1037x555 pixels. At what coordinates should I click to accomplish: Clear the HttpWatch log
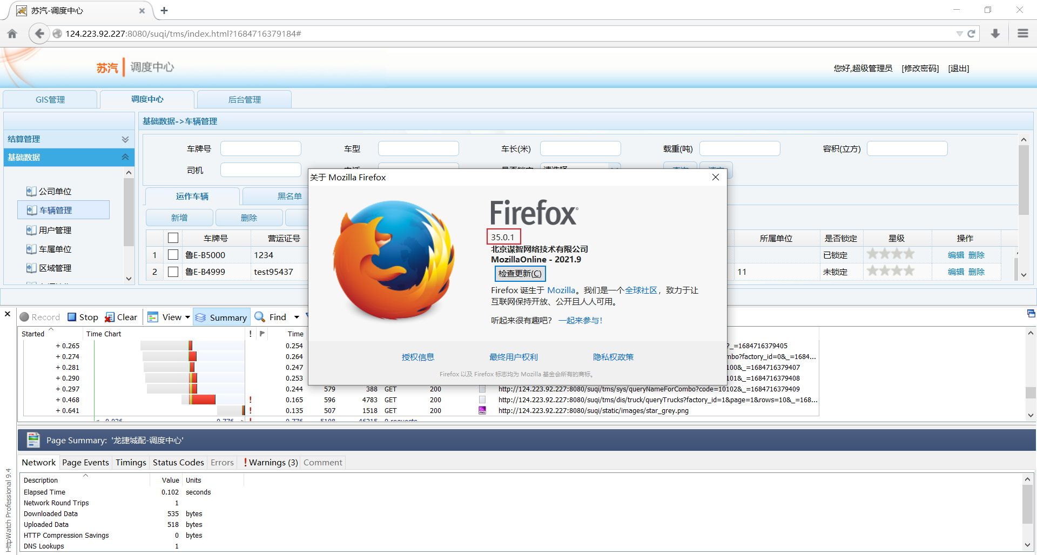coord(121,317)
